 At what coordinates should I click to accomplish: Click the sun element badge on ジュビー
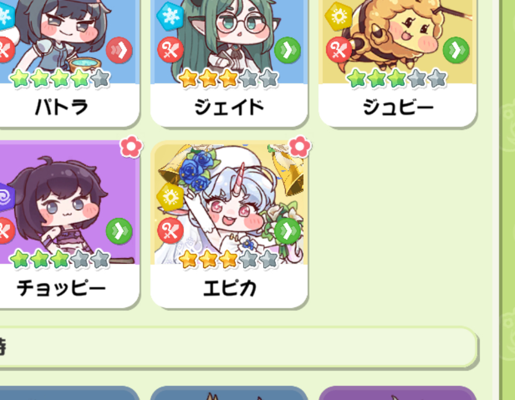(x=339, y=16)
